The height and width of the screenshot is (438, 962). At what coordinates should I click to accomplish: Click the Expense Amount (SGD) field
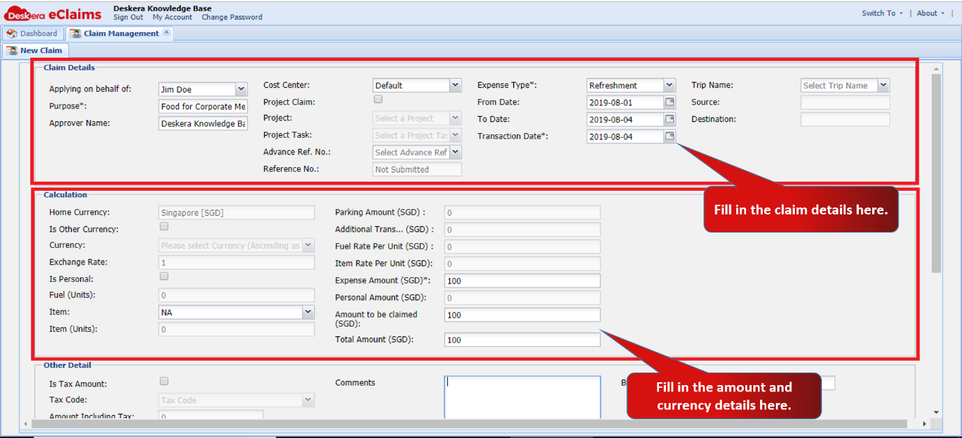tap(522, 281)
